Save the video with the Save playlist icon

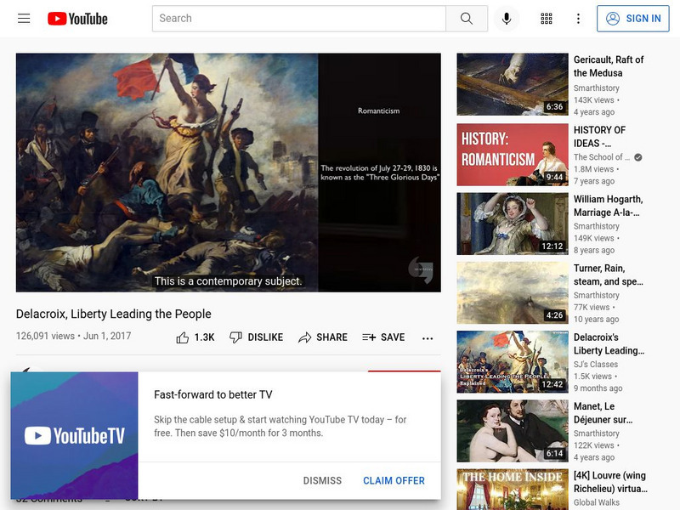pos(382,337)
